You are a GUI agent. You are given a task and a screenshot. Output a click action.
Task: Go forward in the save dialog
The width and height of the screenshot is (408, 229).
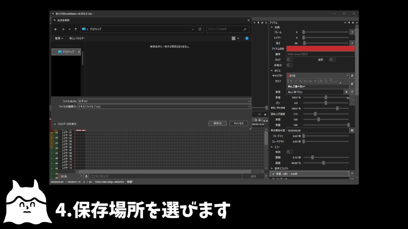pyautogui.click(x=63, y=29)
